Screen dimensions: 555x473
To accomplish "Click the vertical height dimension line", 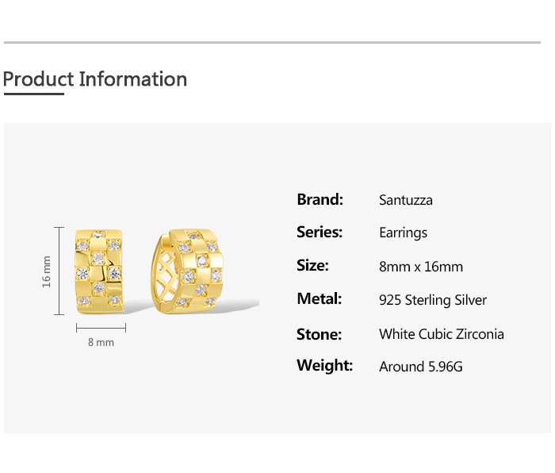I will coord(59,271).
